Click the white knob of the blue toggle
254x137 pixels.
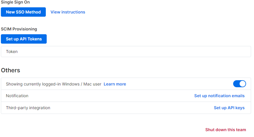click(243, 84)
